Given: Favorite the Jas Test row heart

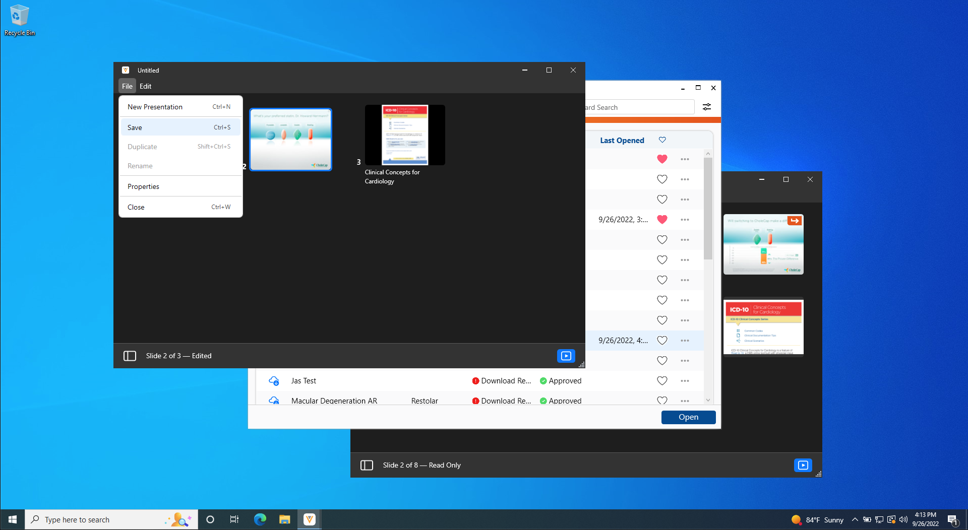Looking at the screenshot, I should pos(662,381).
